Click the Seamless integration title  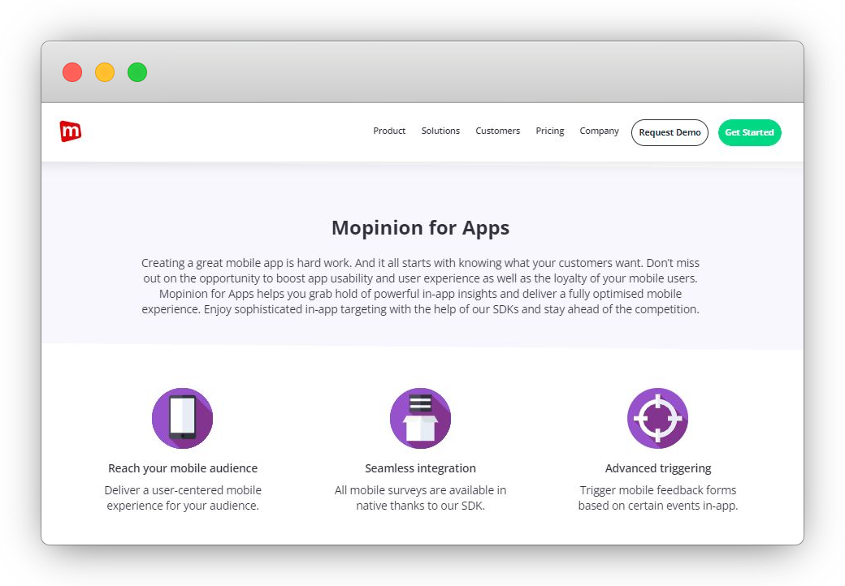point(420,468)
